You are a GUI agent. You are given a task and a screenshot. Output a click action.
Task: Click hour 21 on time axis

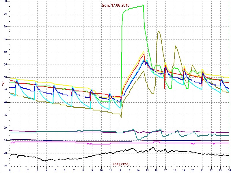point(202,170)
